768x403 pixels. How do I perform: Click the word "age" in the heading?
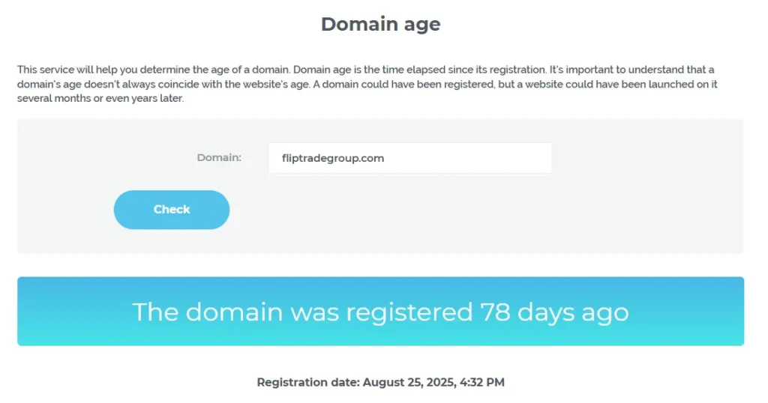pyautogui.click(x=421, y=24)
